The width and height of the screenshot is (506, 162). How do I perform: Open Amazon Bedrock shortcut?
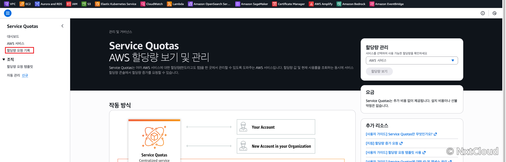351,4
